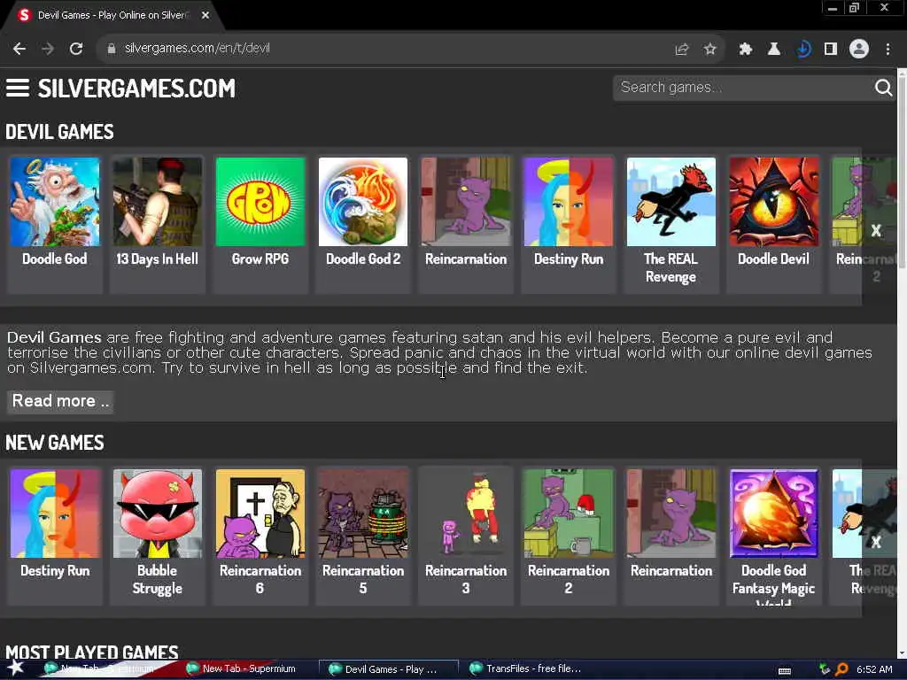Click the share page icon in address bar

(681, 50)
